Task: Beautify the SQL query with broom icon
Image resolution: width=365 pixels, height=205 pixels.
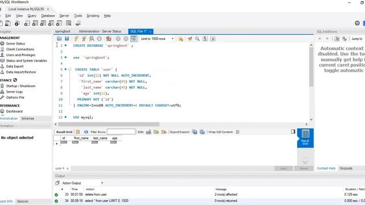Action: pyautogui.click(x=190, y=39)
